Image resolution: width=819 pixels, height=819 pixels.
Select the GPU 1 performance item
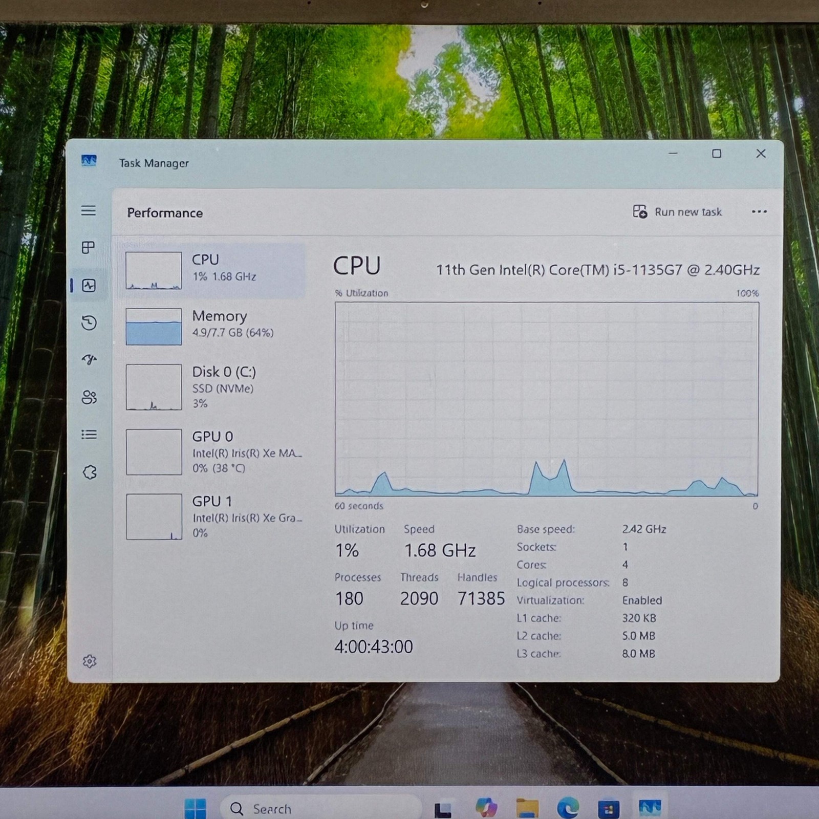point(214,516)
